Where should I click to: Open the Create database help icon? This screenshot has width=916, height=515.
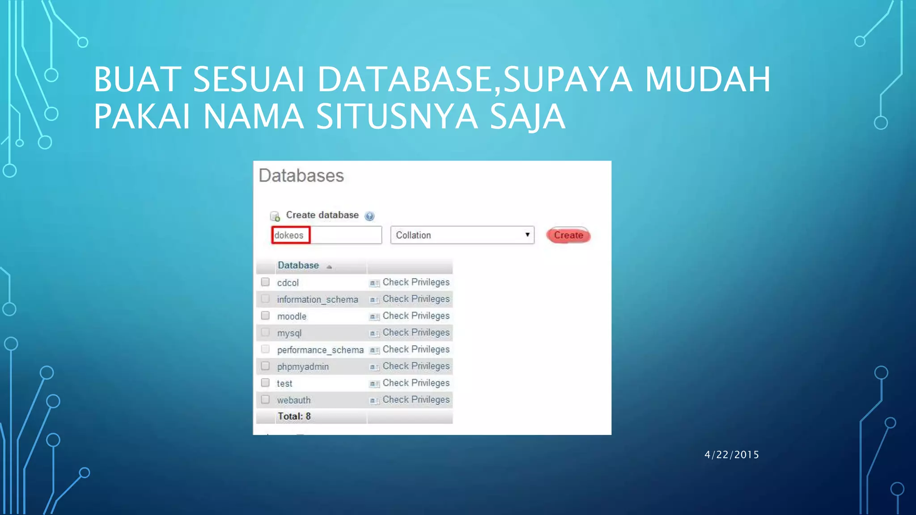tap(369, 216)
